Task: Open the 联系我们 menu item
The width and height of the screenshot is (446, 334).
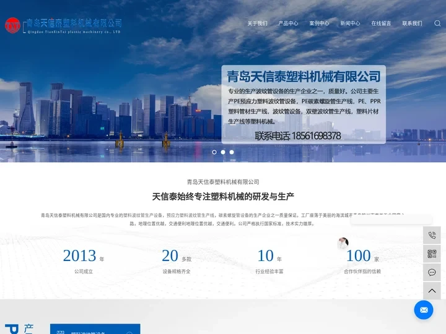Action: [412, 24]
